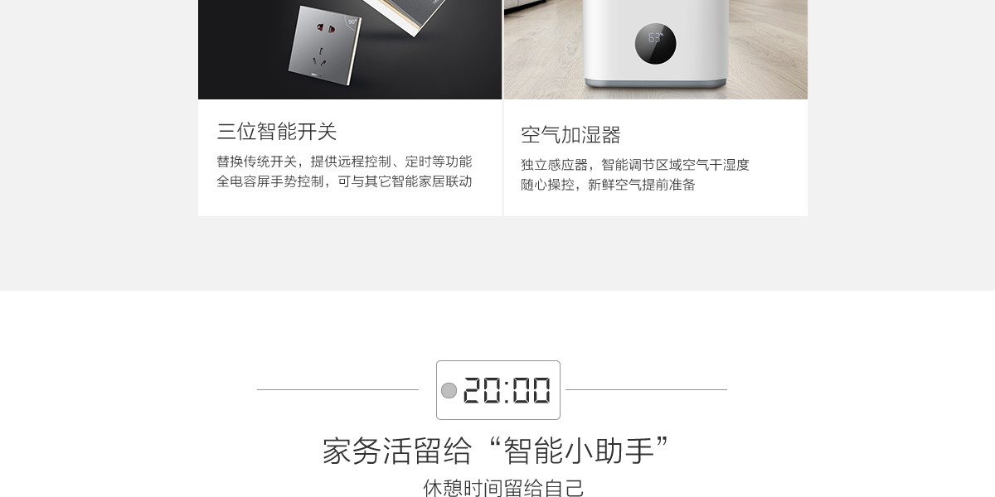Click the "00" minute digits on clock

point(532,390)
